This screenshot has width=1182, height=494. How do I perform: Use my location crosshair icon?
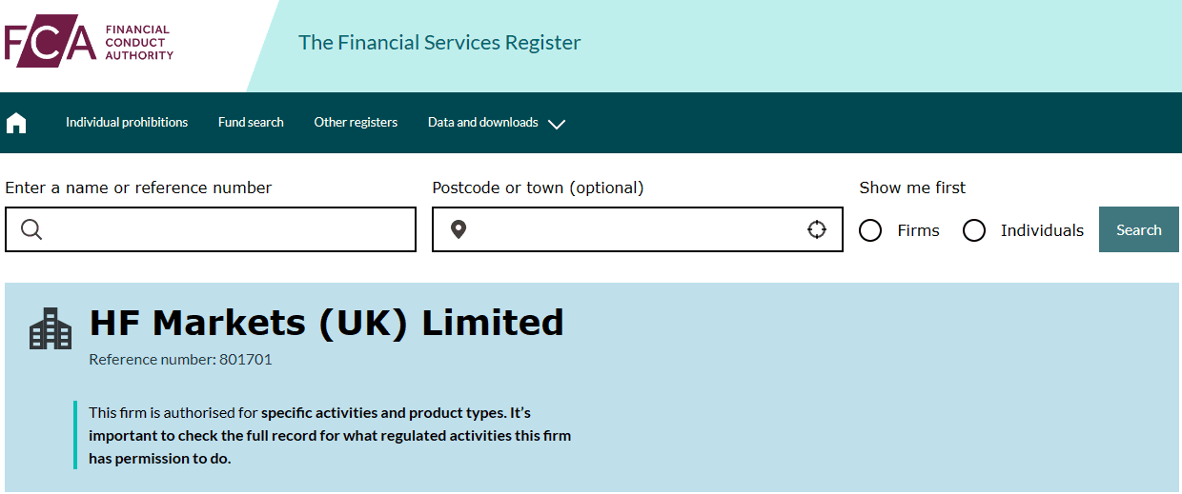point(817,229)
